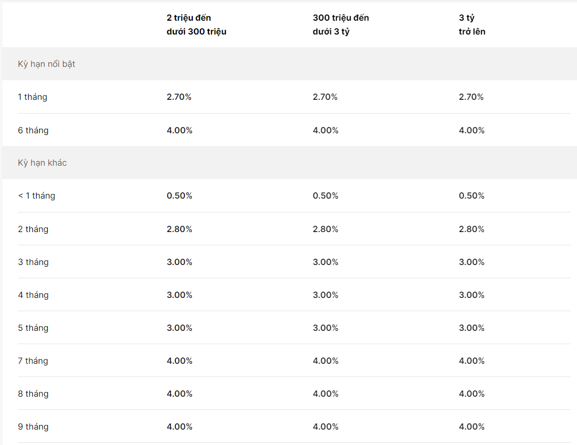Image resolution: width=577 pixels, height=445 pixels.
Task: Click the '300 triệu đến dưới 3 tỷ' column header
Action: pyautogui.click(x=341, y=24)
